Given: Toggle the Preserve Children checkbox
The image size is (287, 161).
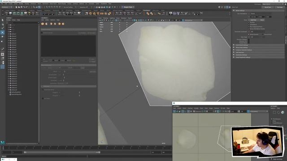Looking at the screenshot, I should [x=249, y=39].
